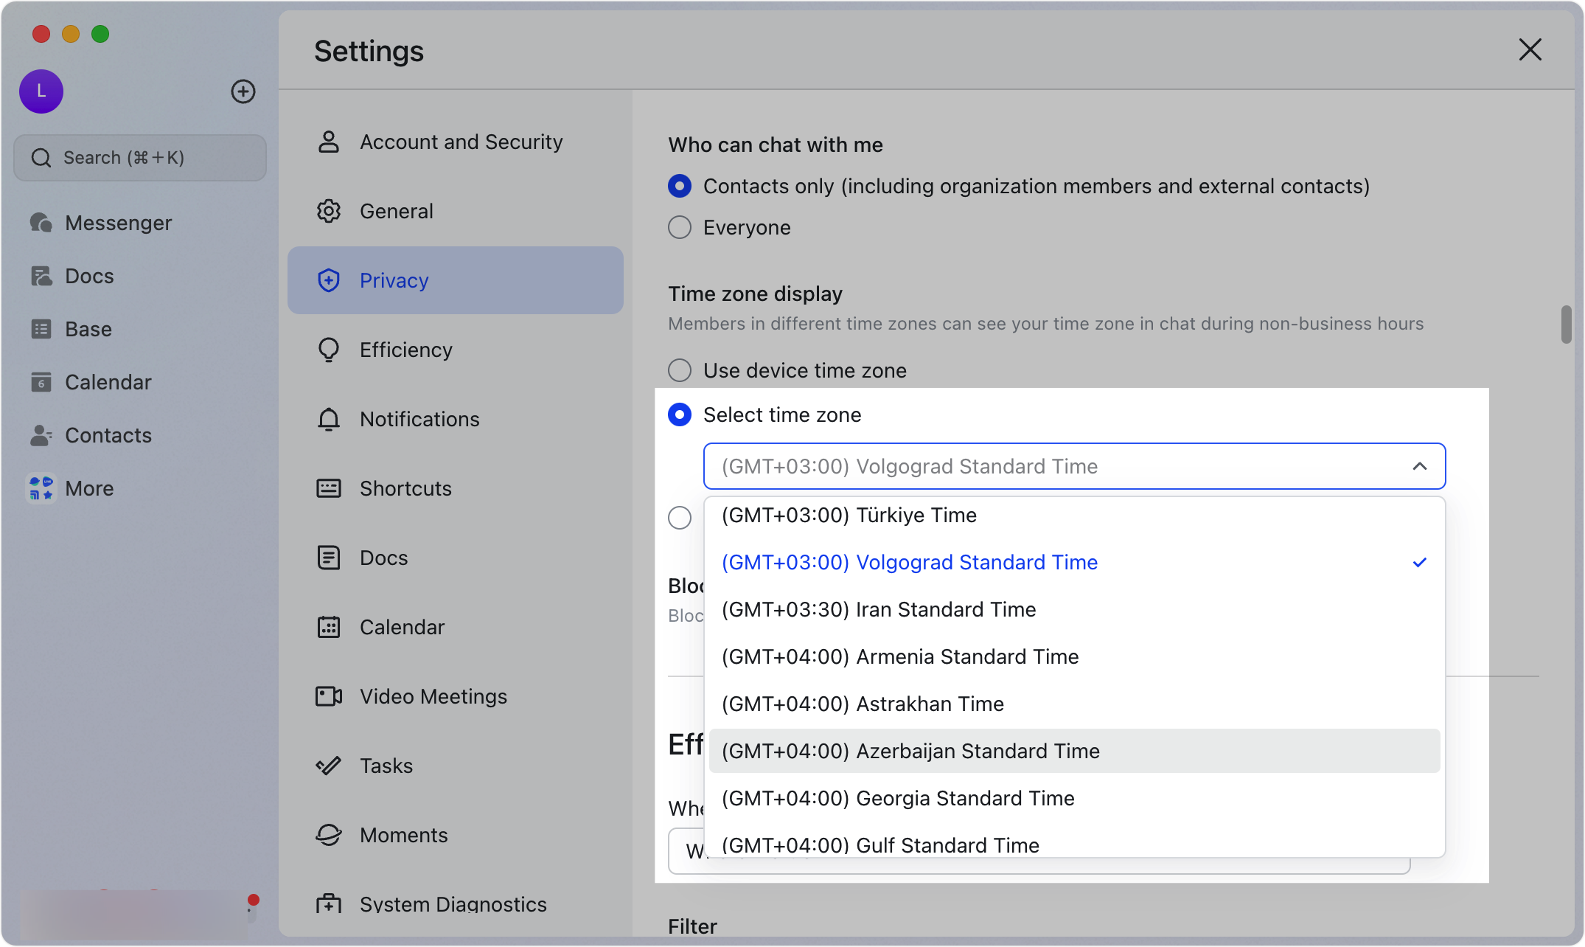
Task: Collapse the time zone dropdown
Action: click(1419, 466)
